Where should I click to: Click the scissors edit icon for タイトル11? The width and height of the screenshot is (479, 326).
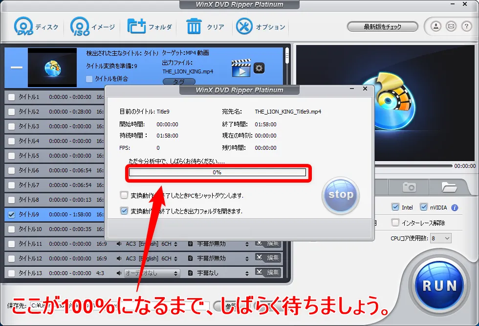click(x=260, y=243)
